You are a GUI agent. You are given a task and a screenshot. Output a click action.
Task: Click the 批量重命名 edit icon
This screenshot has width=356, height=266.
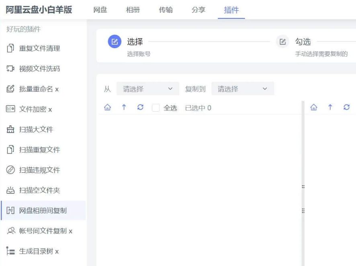(10, 89)
